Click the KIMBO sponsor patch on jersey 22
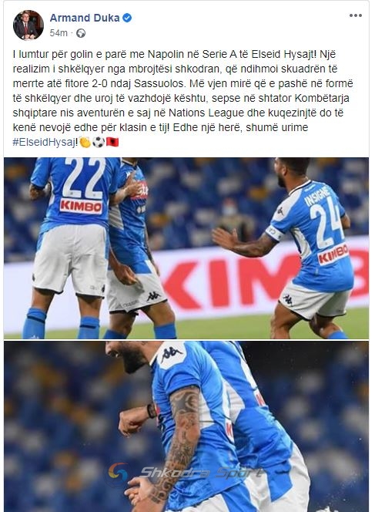The height and width of the screenshot is (512, 375). pyautogui.click(x=81, y=207)
